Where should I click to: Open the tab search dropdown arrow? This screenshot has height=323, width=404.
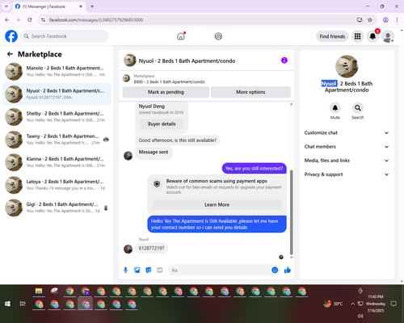(6, 6)
